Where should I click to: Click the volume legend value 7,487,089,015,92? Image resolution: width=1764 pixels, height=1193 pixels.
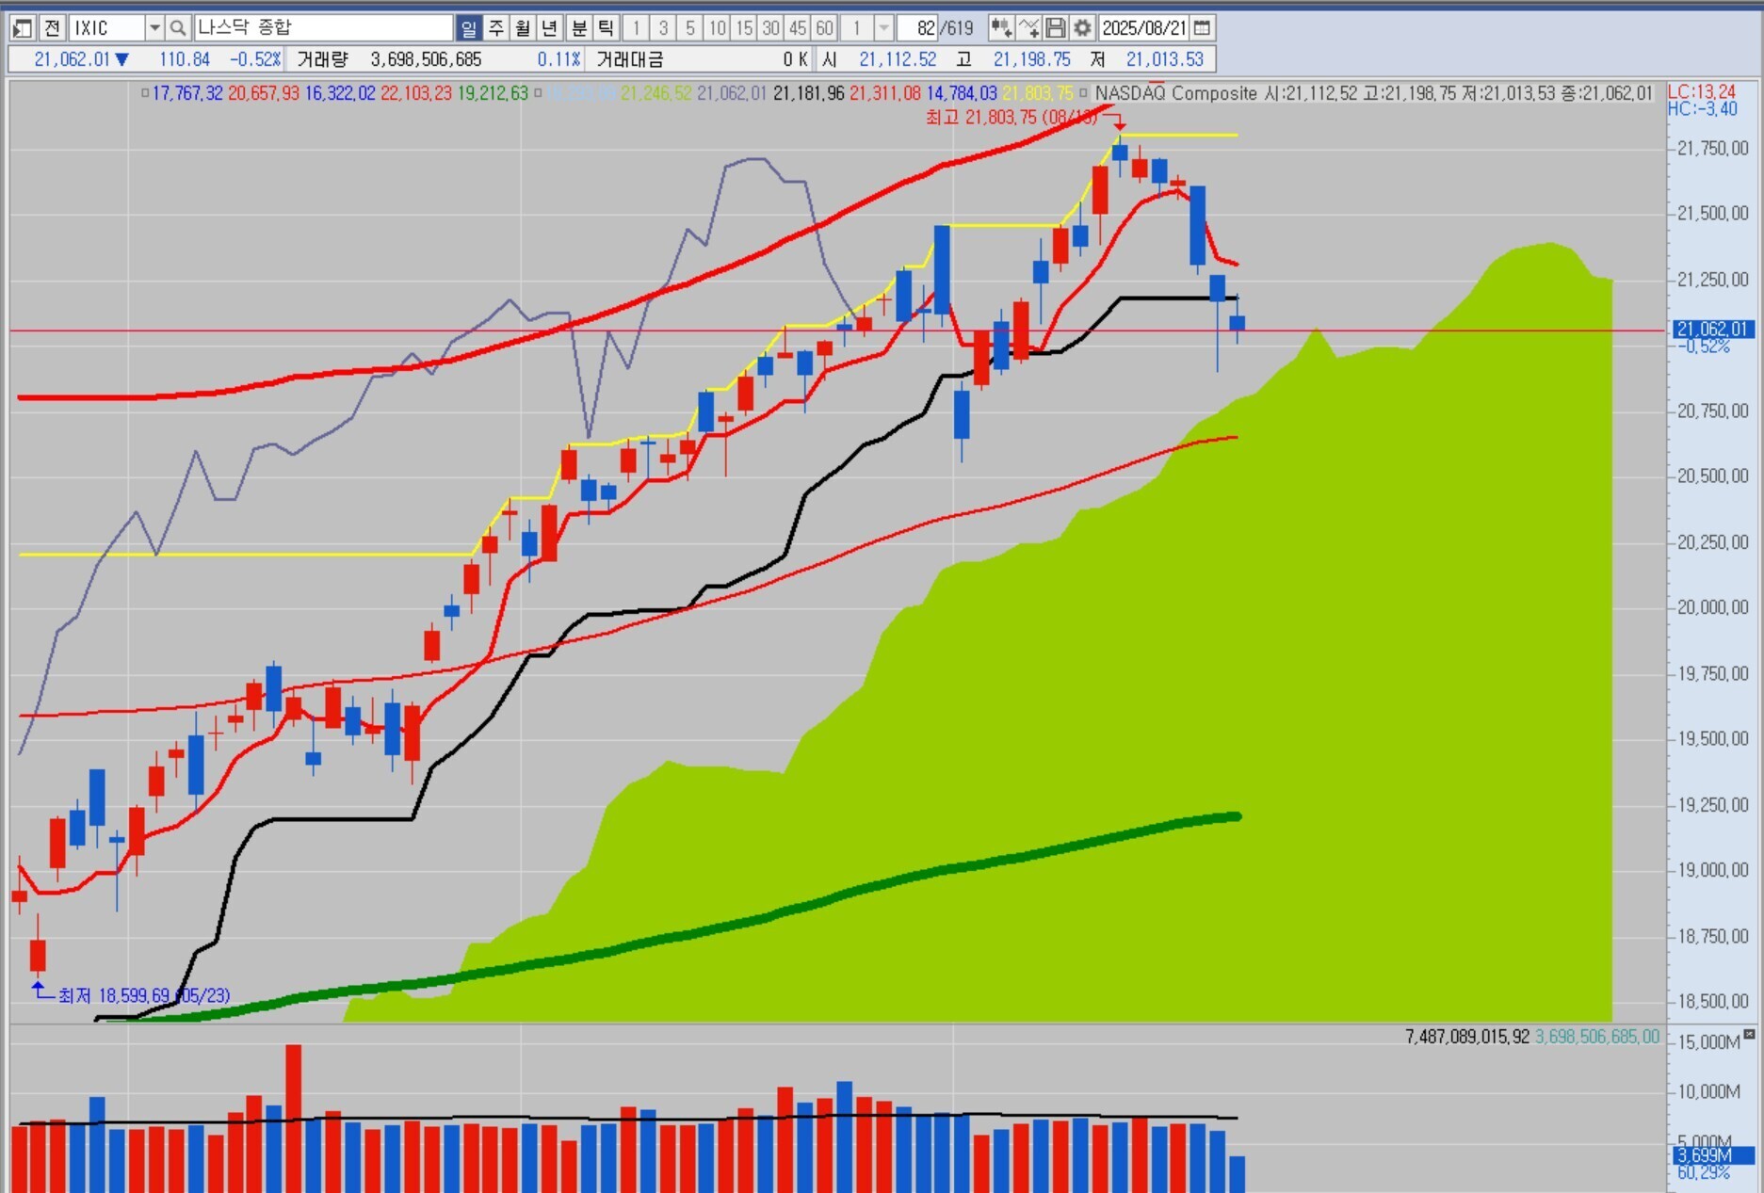pyautogui.click(x=1466, y=1037)
